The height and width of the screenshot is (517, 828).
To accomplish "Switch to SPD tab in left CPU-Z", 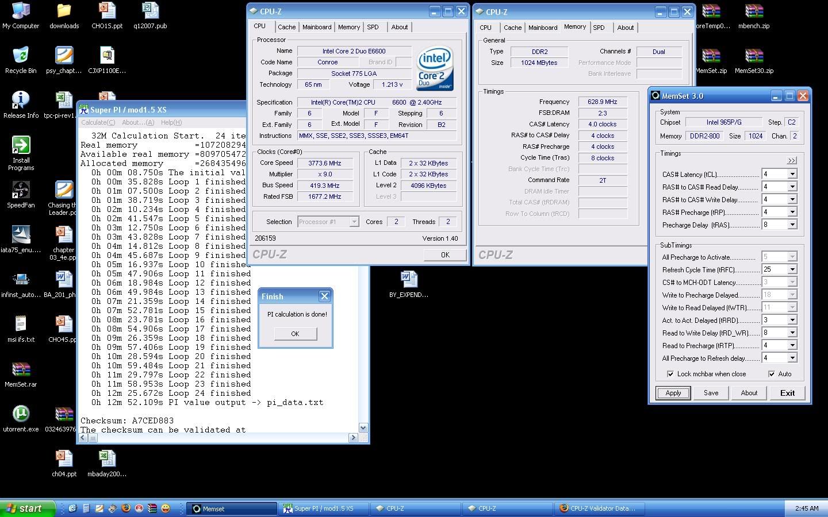I will (373, 27).
